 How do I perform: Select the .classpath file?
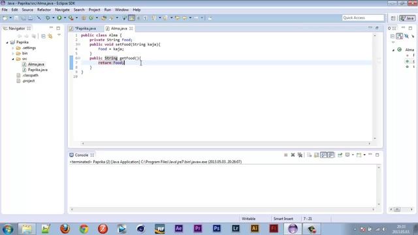30,75
